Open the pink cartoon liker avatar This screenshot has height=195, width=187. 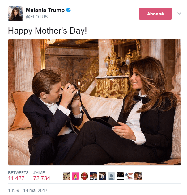(x=75, y=176)
